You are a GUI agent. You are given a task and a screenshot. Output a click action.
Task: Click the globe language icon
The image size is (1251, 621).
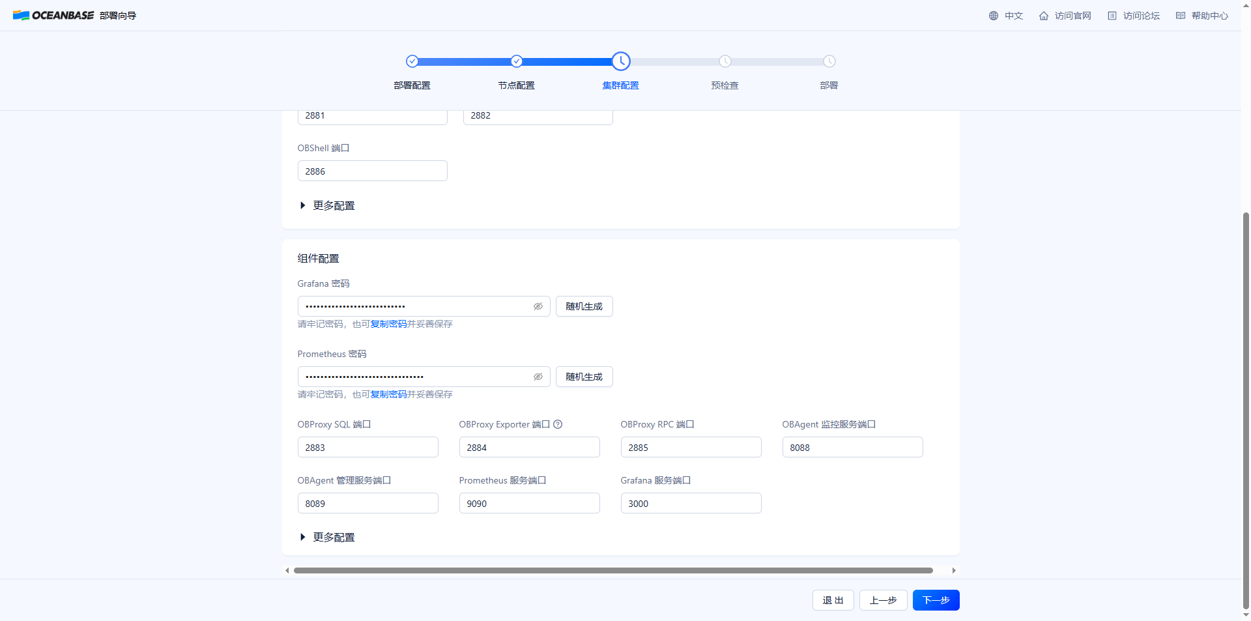click(x=994, y=16)
